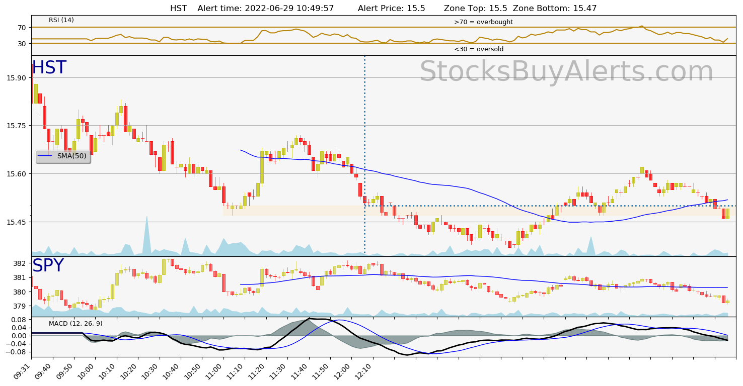The width and height of the screenshot is (743, 386).
Task: Click the 15.75 price axis label
Action: 17,126
